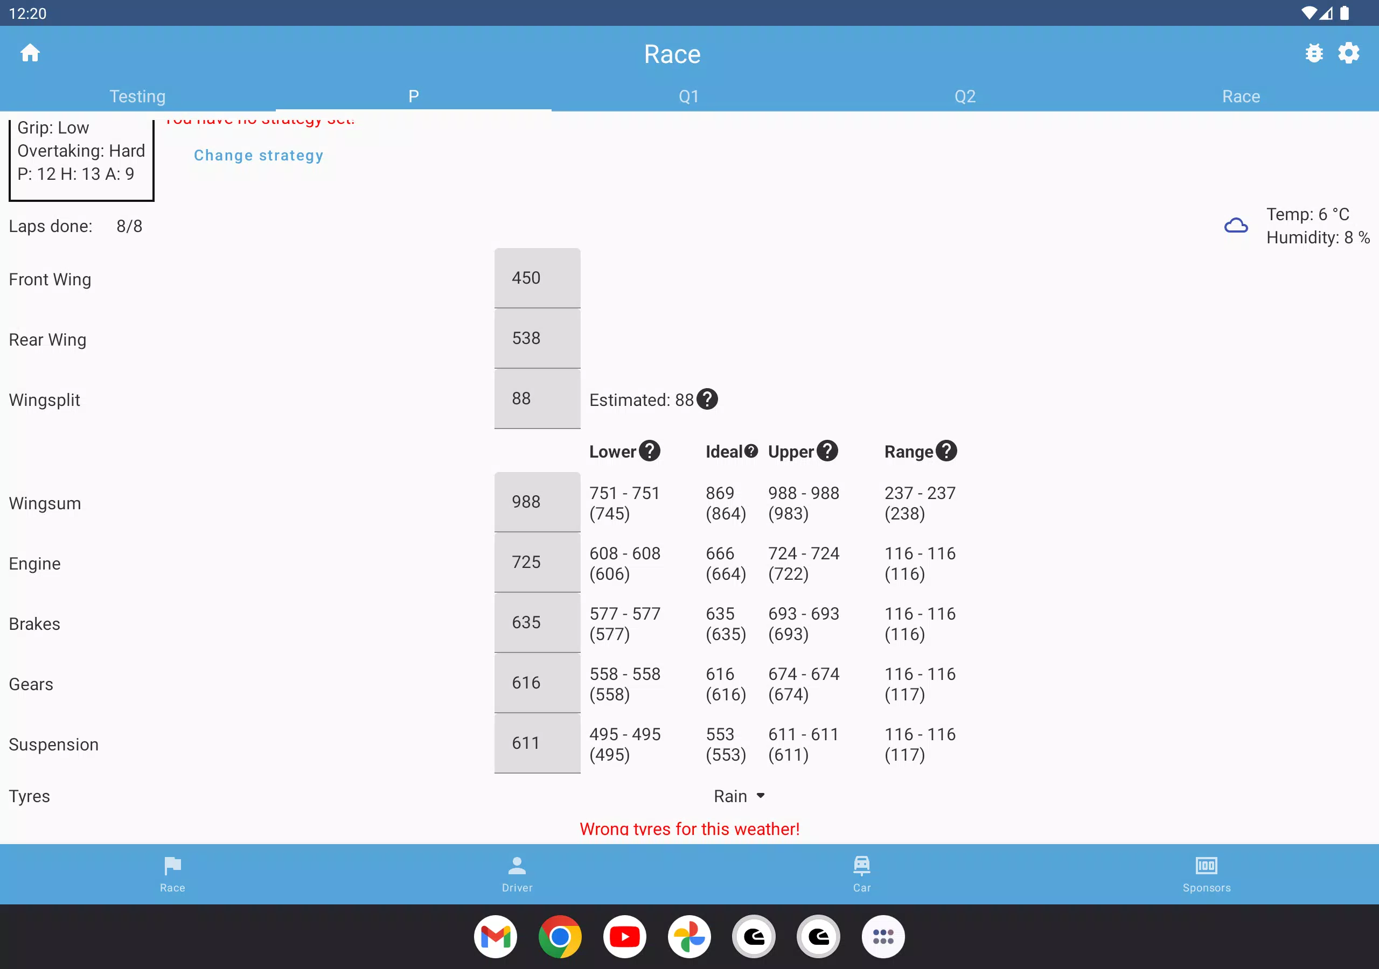Select the Tyres label
Image resolution: width=1379 pixels, height=969 pixels.
tap(30, 797)
